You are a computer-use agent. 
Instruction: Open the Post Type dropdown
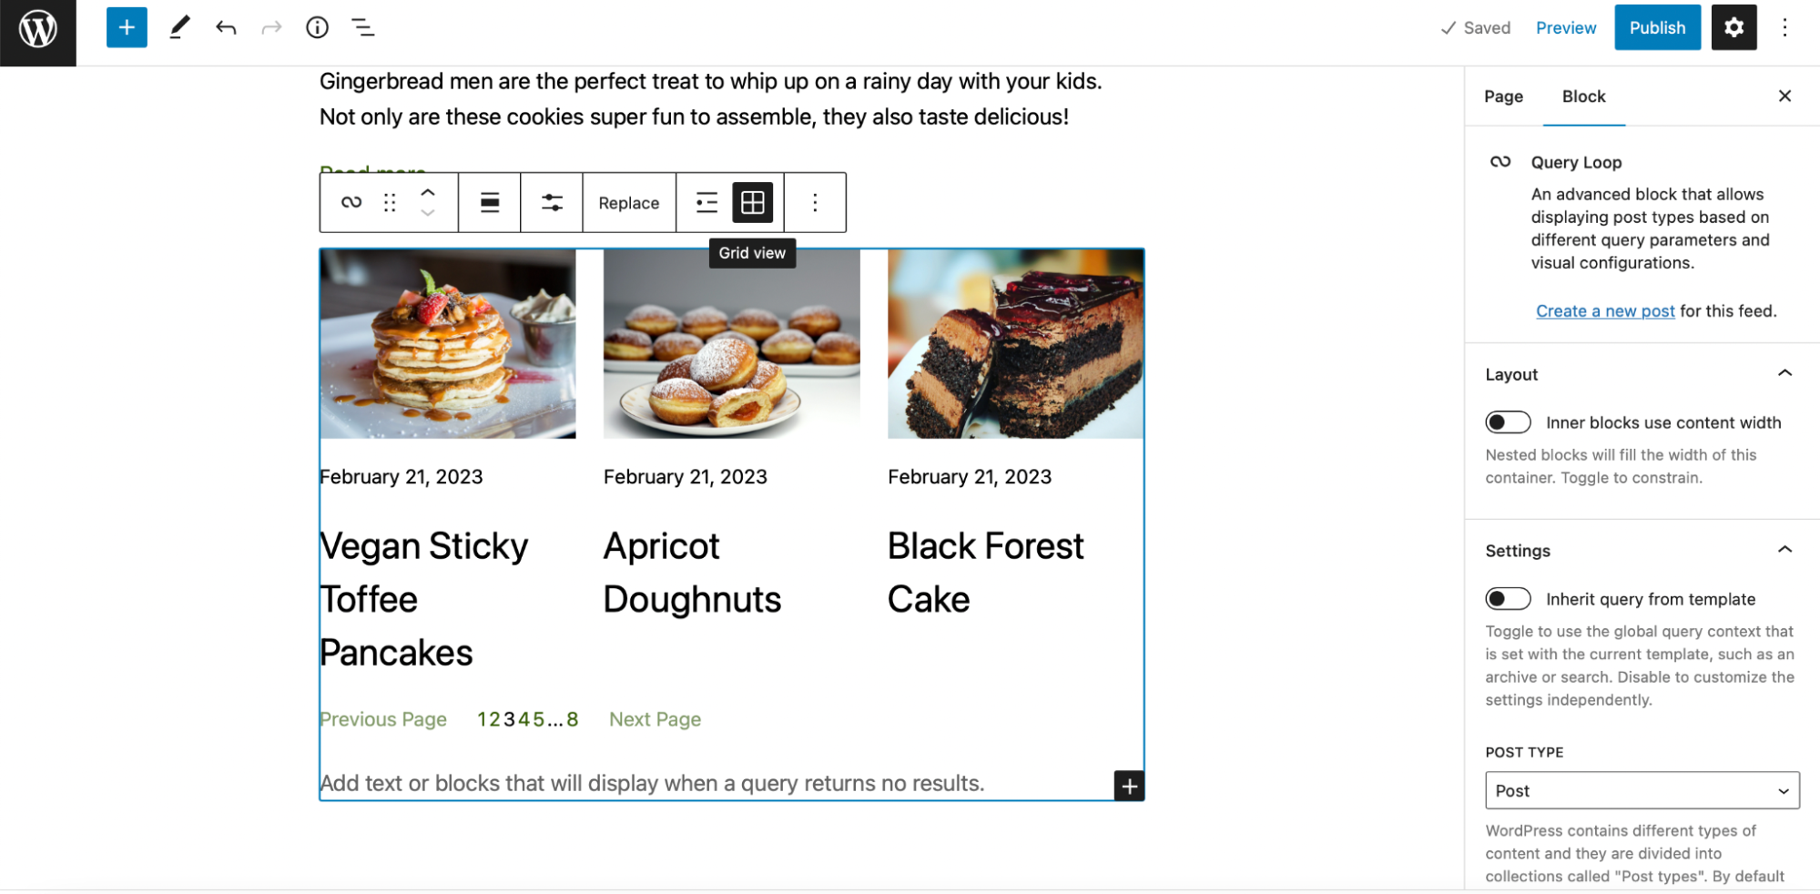pos(1642,790)
